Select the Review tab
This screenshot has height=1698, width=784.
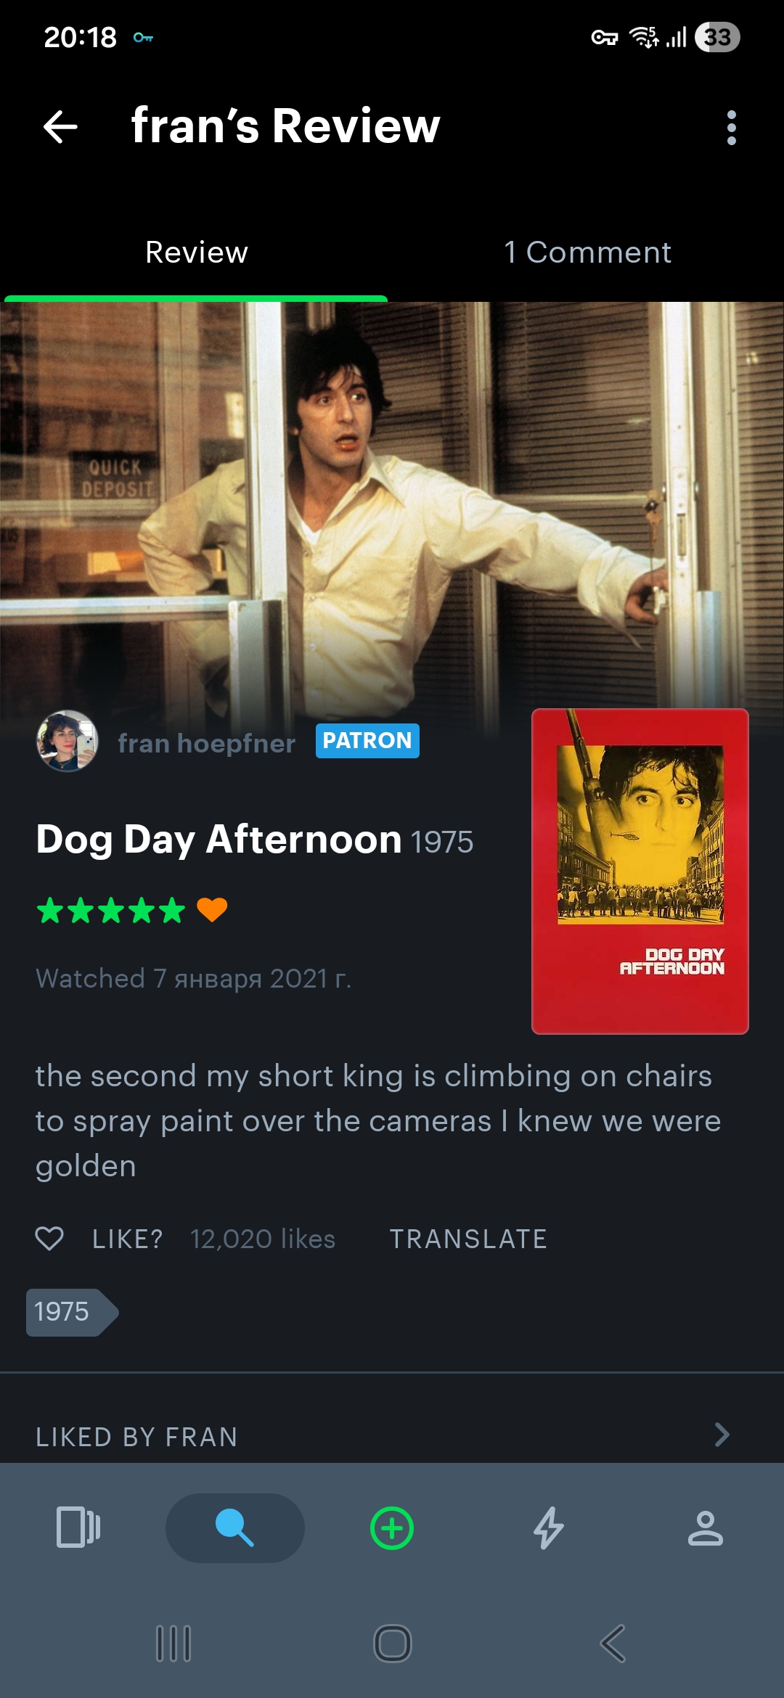(x=196, y=252)
